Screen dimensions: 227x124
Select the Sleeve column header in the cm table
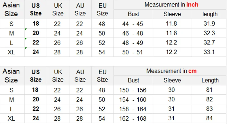coord(172,80)
